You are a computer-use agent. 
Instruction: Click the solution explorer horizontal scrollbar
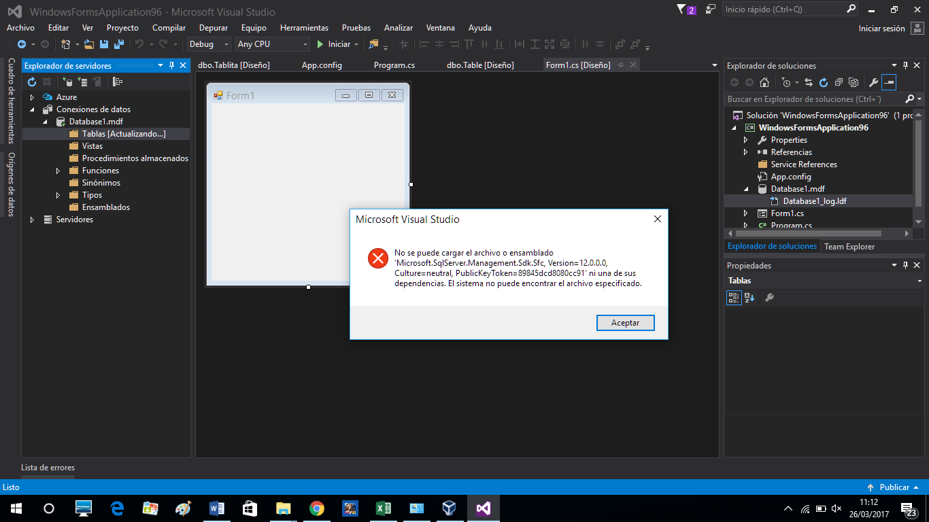[819, 233]
